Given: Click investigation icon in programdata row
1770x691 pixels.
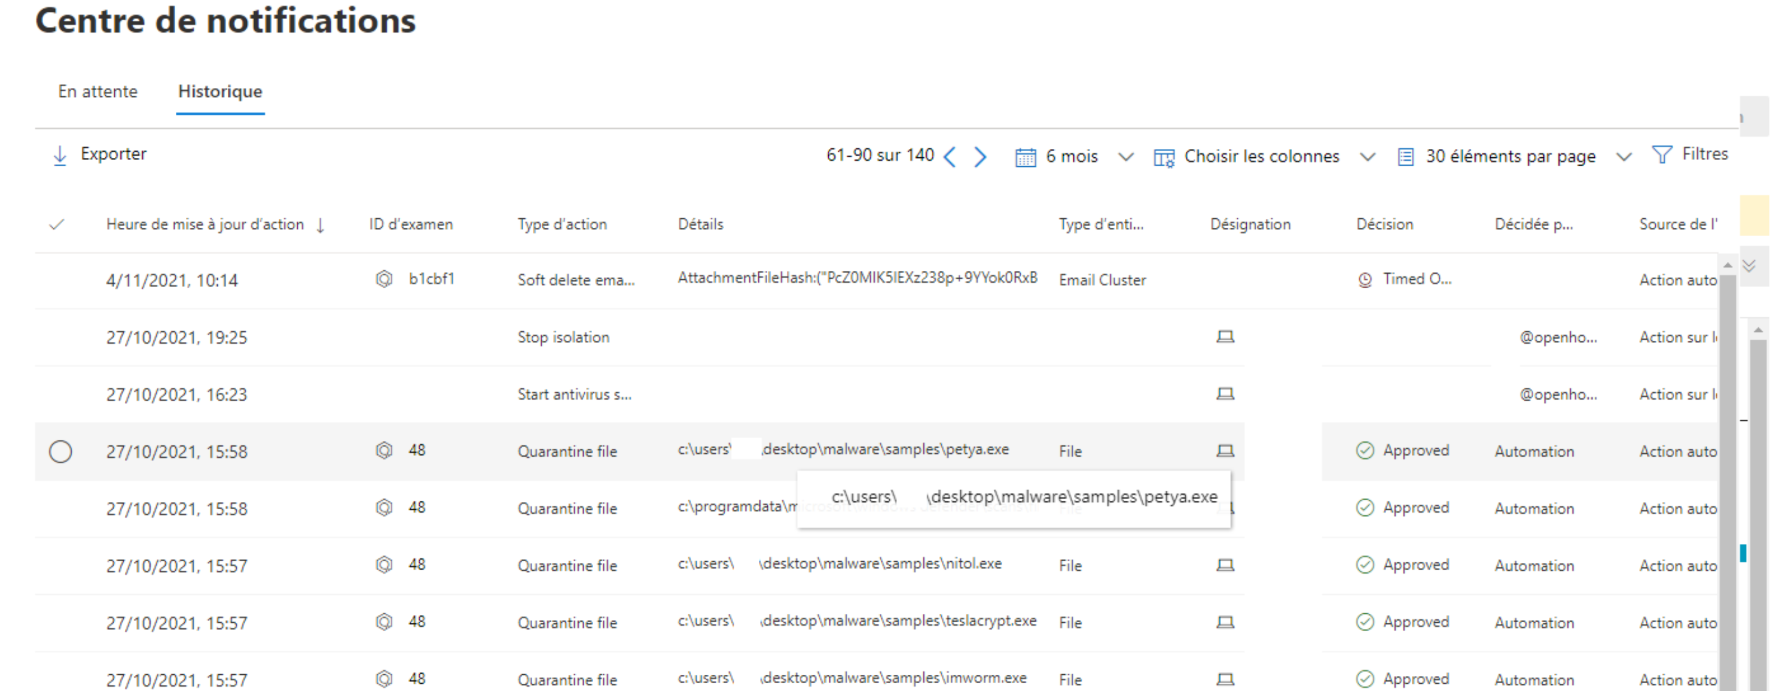Looking at the screenshot, I should click(x=384, y=507).
